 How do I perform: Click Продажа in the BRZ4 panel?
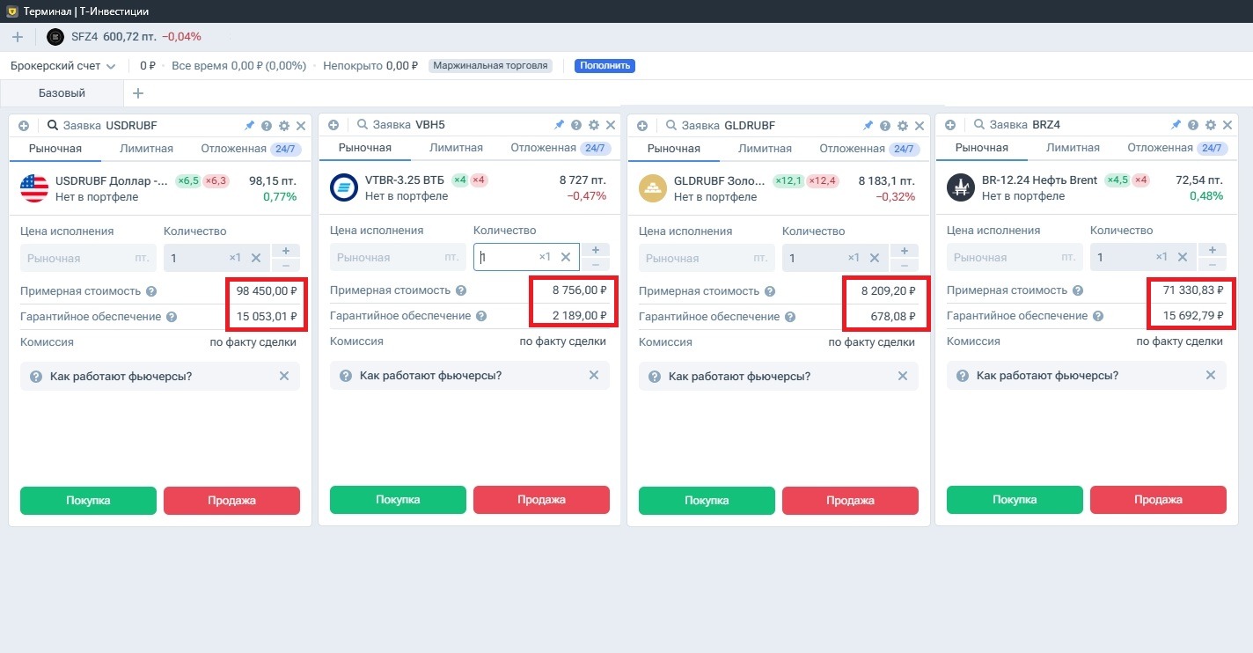[x=1158, y=500]
